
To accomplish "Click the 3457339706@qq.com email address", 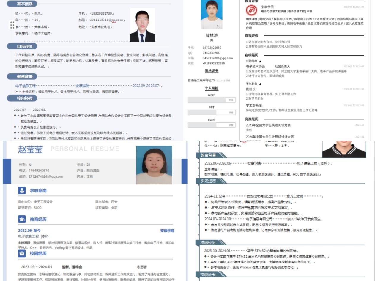I will [x=218, y=58].
